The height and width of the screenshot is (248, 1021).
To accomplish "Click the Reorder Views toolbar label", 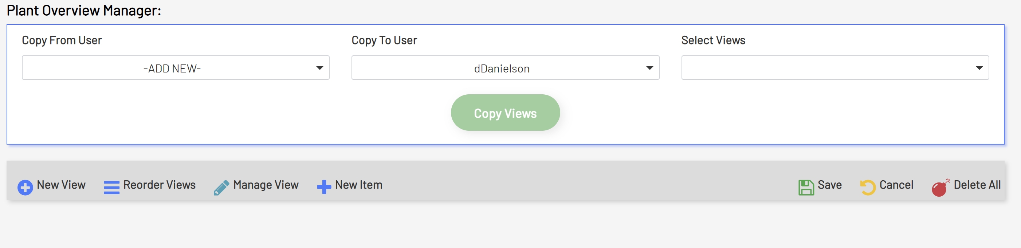I will coord(158,185).
